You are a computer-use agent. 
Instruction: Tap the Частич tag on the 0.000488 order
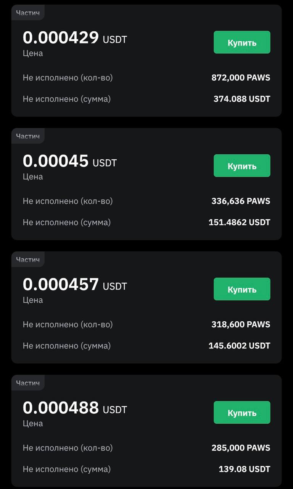(x=28, y=383)
